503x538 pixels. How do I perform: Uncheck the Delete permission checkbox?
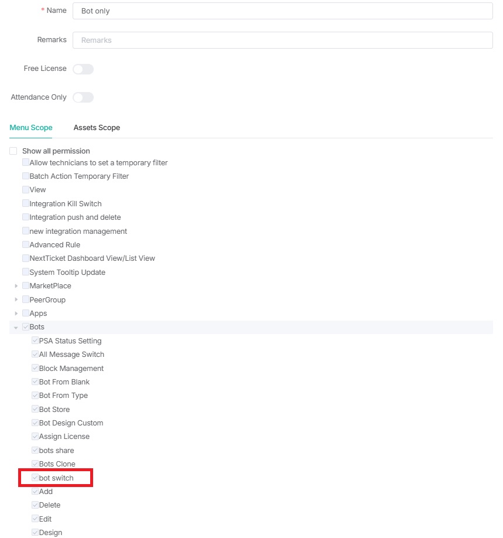(x=35, y=505)
